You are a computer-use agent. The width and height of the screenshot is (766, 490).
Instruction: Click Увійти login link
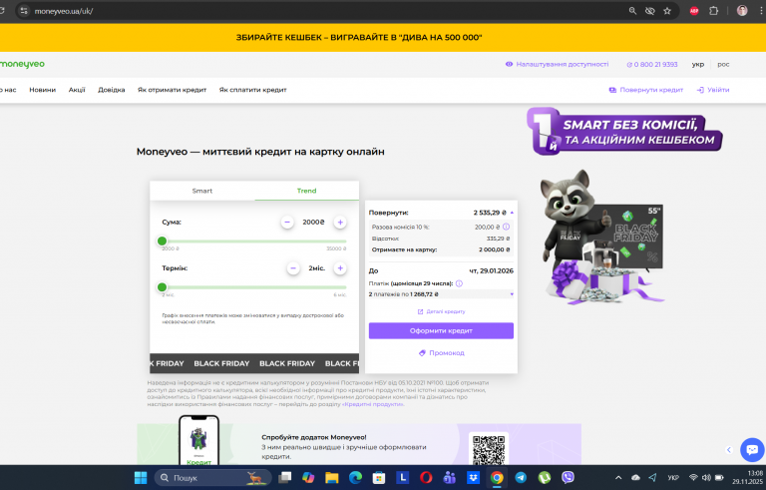point(713,90)
